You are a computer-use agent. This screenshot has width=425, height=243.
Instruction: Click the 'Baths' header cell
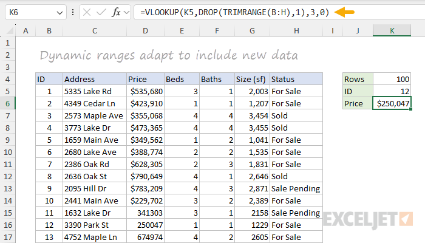click(217, 79)
